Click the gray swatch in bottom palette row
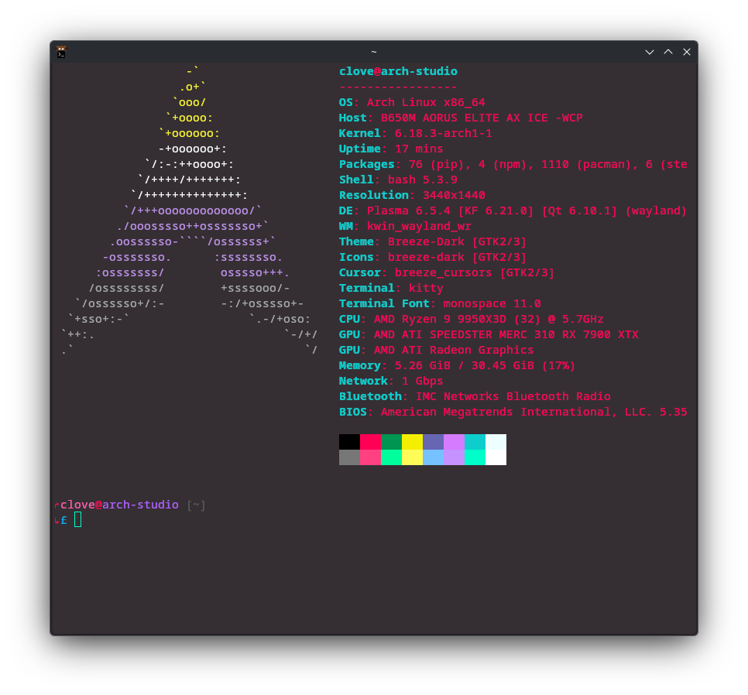 [x=349, y=457]
